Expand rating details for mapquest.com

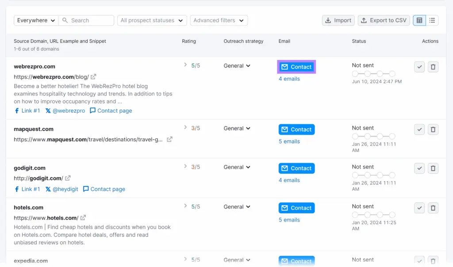point(185,128)
